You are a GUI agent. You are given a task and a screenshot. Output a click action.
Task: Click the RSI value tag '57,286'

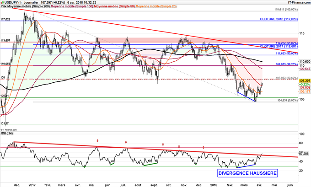tap(304, 154)
